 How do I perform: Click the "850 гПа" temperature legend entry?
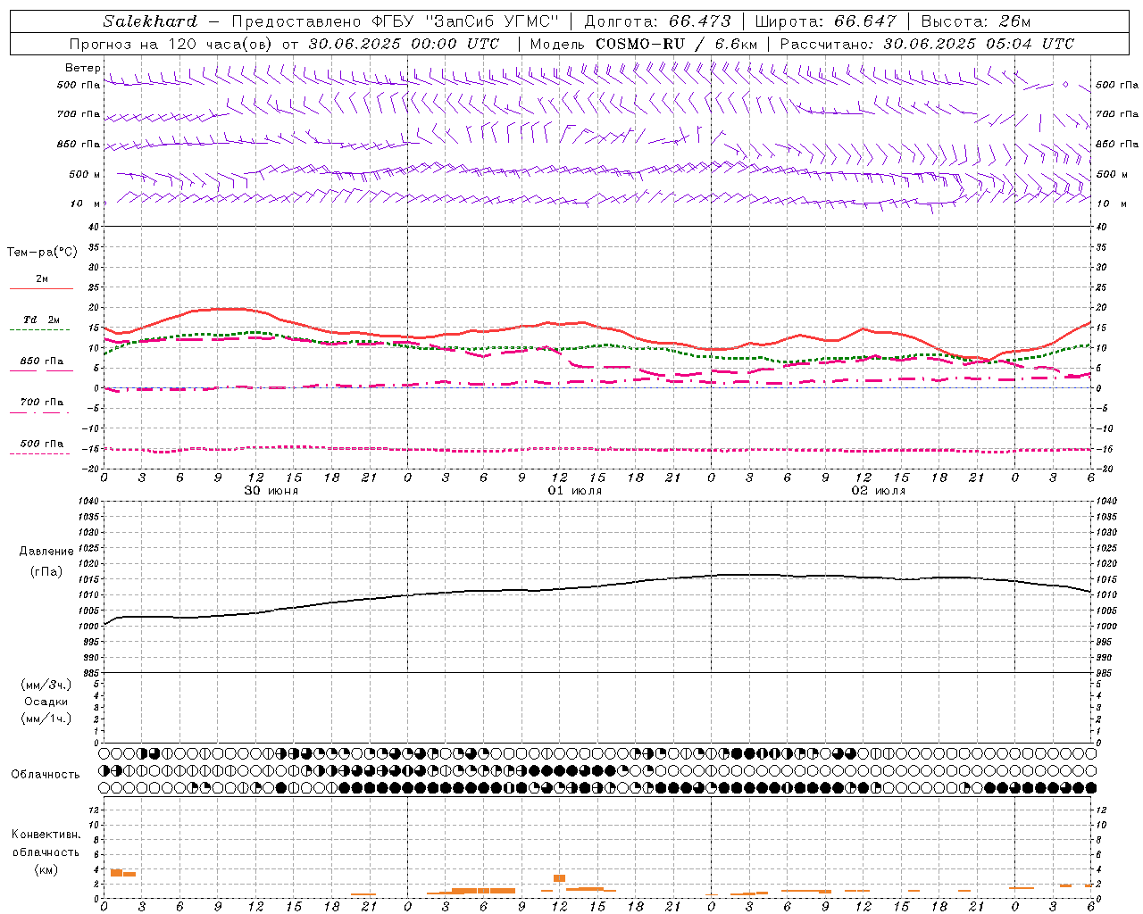click(x=41, y=361)
